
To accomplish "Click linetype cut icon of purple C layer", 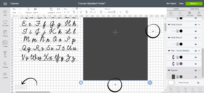I will [177, 64].
